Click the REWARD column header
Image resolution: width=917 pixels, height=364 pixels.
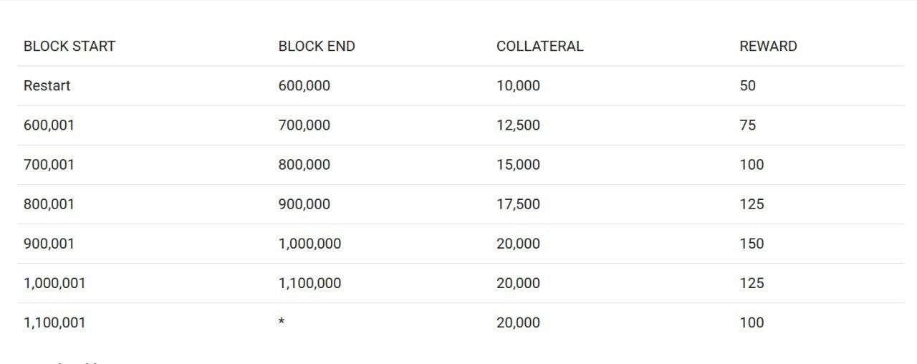coord(768,46)
